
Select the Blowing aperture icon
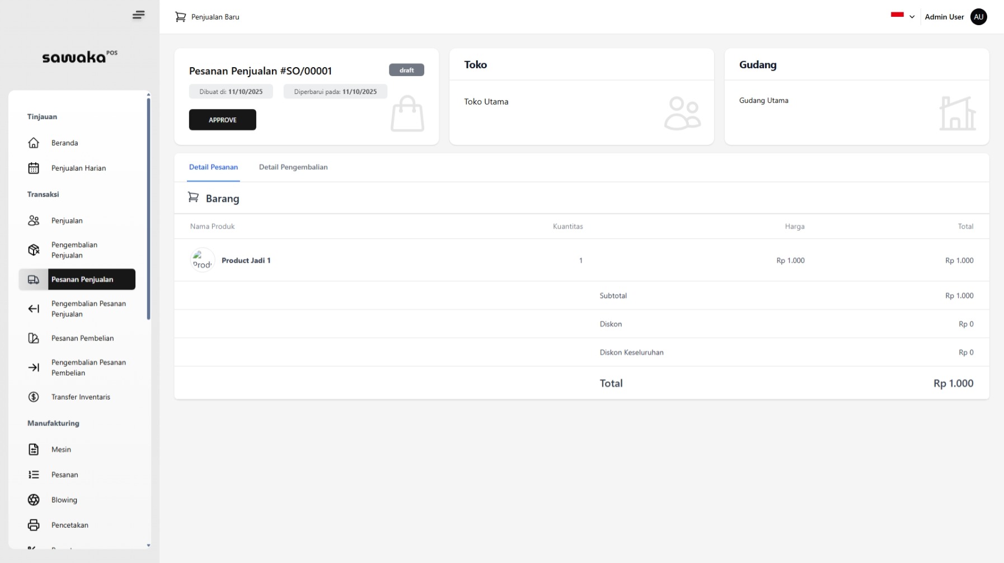click(x=34, y=500)
